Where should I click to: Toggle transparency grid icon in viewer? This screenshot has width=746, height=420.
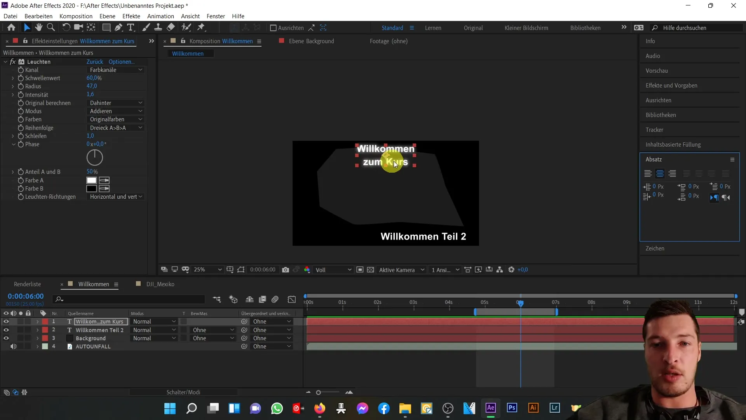pyautogui.click(x=371, y=269)
